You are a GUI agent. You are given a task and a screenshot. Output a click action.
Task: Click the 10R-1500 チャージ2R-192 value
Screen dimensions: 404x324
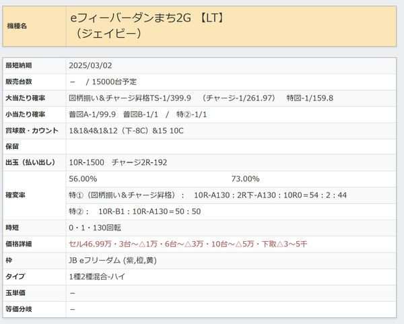click(118, 162)
